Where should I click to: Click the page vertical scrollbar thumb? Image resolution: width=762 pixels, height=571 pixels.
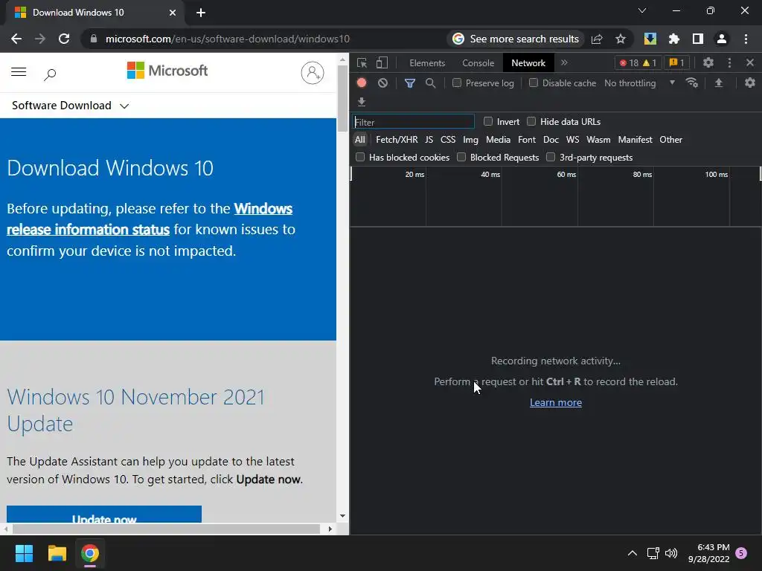pos(342,99)
